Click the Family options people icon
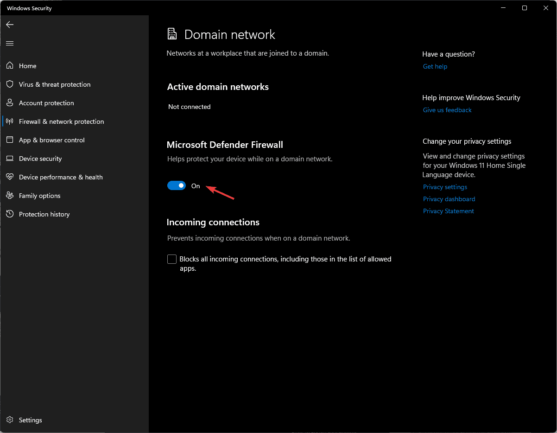The width and height of the screenshot is (557, 433). click(x=10, y=196)
